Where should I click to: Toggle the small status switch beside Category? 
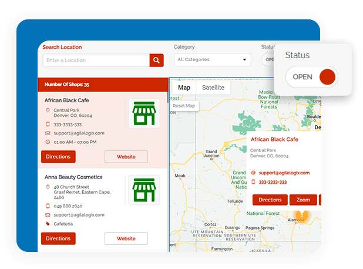point(268,59)
